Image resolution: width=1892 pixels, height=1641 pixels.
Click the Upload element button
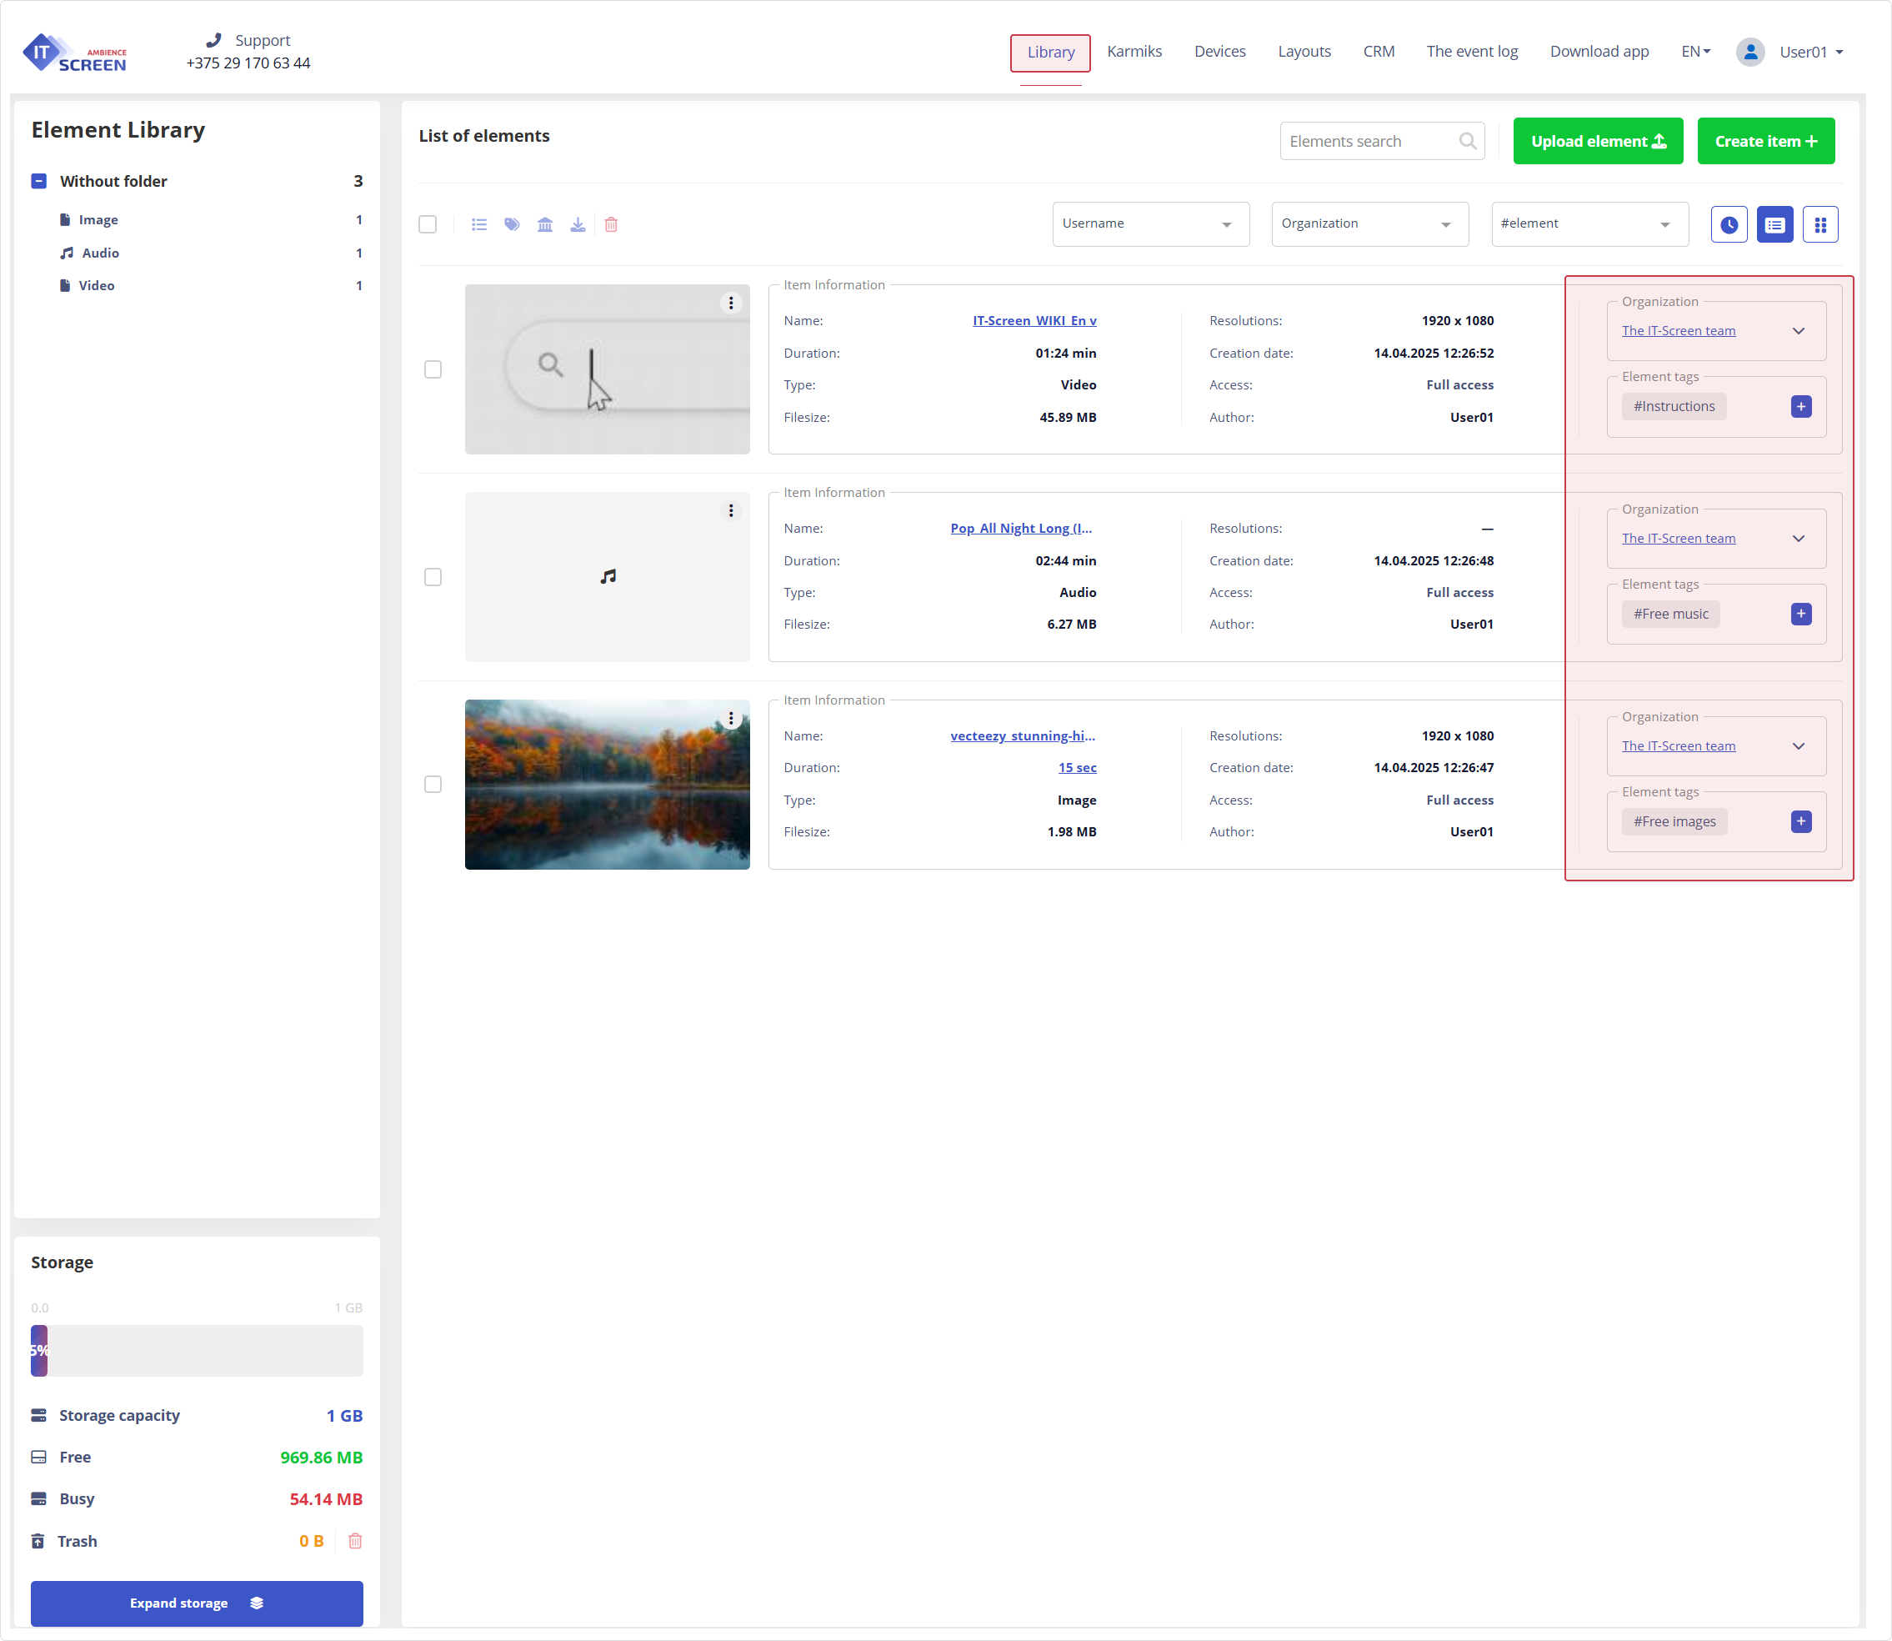click(x=1597, y=141)
